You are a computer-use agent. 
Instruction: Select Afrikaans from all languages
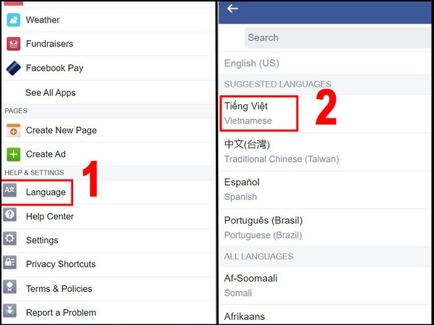[325, 315]
